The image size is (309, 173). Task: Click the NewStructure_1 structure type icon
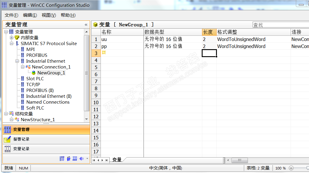[x=17, y=119]
